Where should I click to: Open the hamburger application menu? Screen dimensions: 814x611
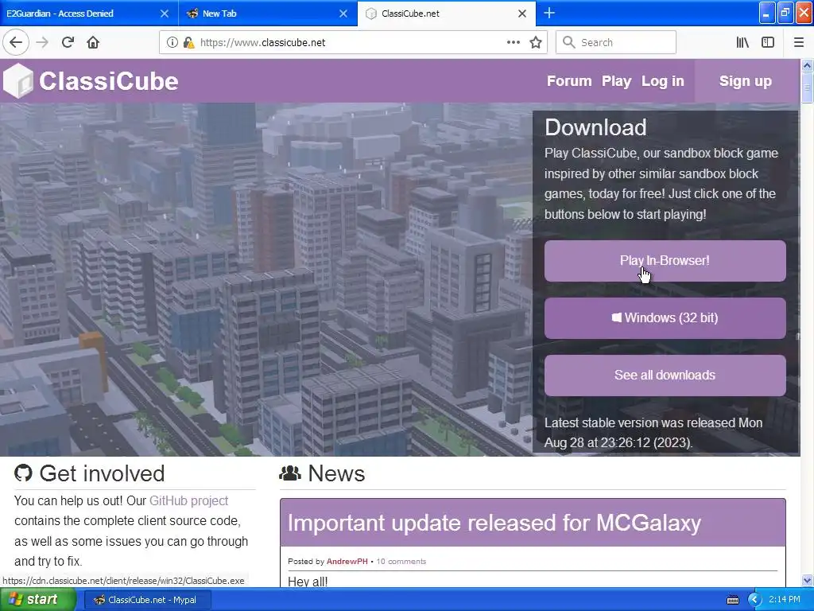(x=798, y=42)
